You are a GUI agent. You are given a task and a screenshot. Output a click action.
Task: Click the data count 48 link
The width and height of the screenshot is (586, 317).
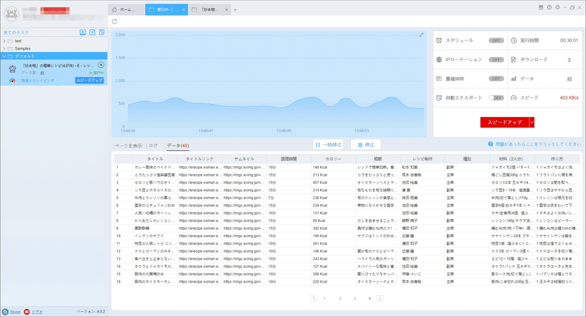(569, 79)
